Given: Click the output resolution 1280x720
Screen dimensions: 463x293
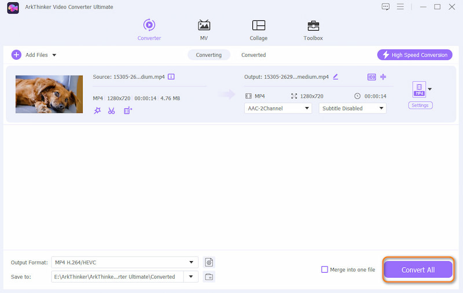Looking at the screenshot, I should tap(311, 96).
